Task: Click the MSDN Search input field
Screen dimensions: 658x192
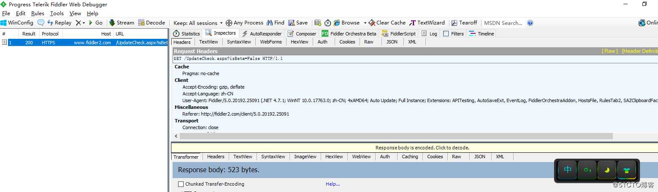Action: click(x=503, y=23)
